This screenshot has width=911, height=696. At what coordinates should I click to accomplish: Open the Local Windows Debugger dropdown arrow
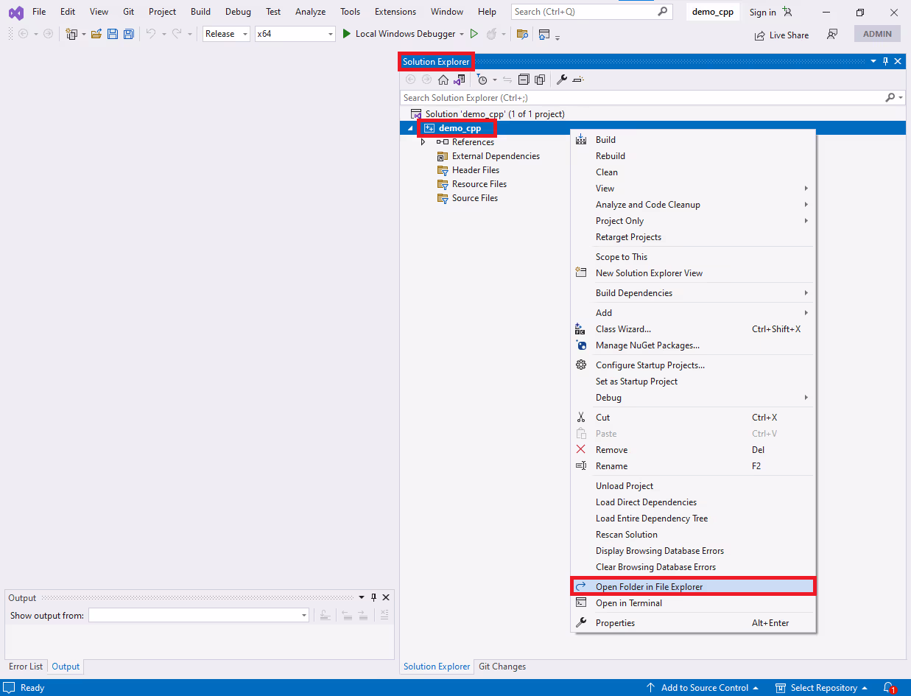tap(462, 34)
